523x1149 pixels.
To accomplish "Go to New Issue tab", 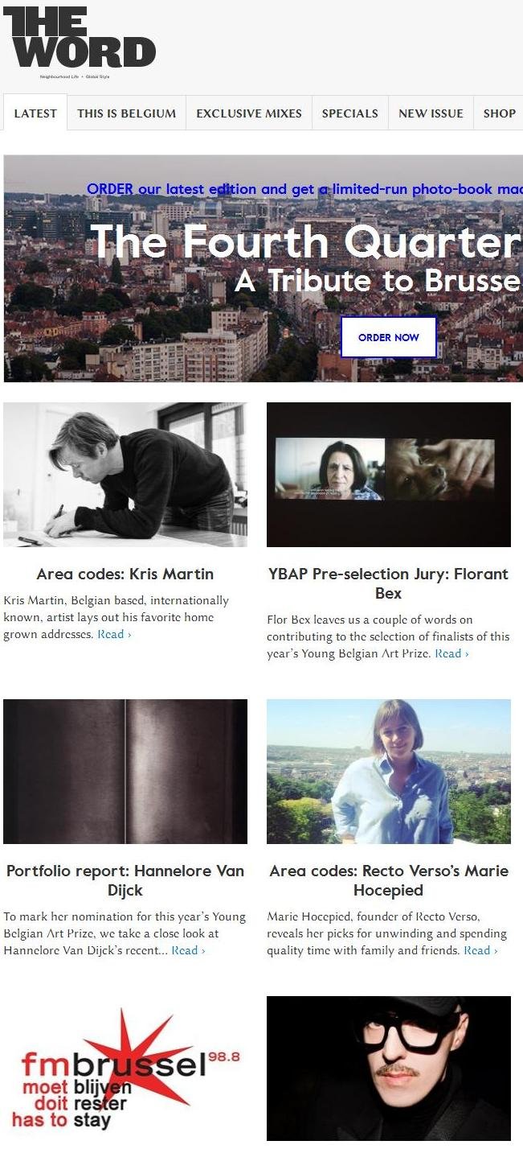I will [x=431, y=113].
